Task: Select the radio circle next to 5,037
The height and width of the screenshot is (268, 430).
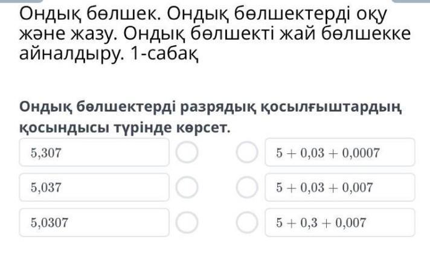Action: pos(187,188)
